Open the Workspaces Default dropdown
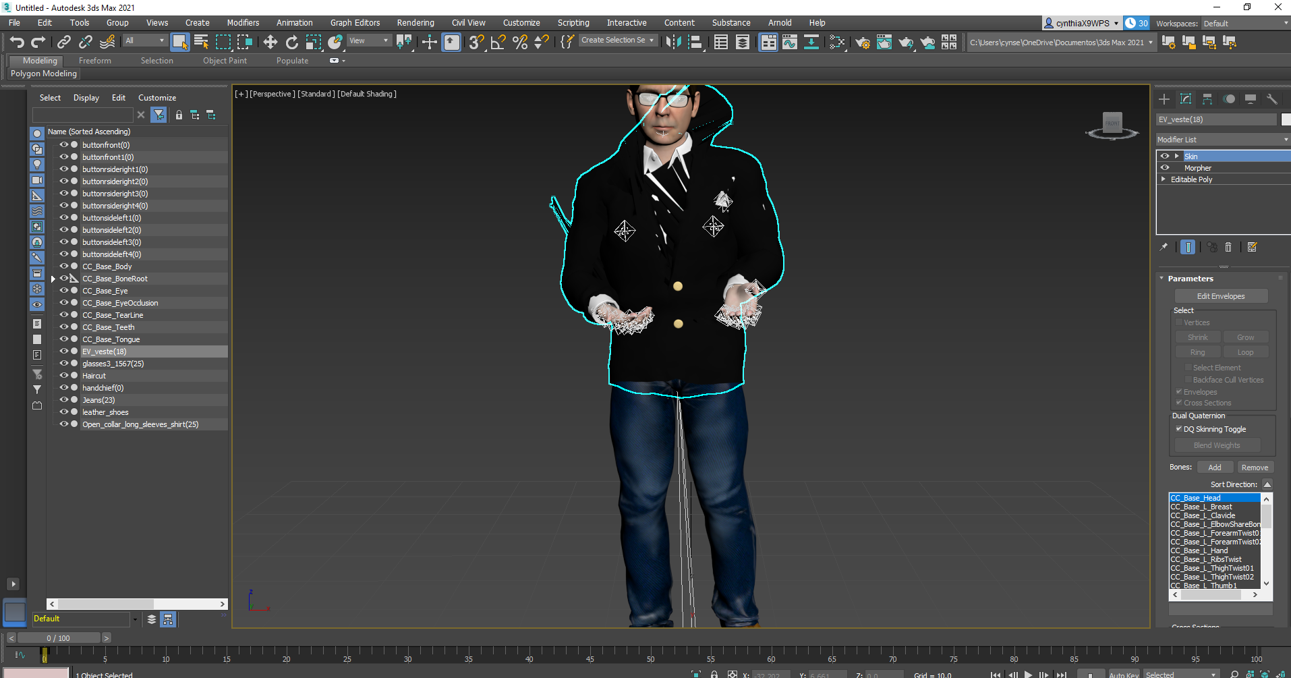The width and height of the screenshot is (1291, 678). point(1246,24)
